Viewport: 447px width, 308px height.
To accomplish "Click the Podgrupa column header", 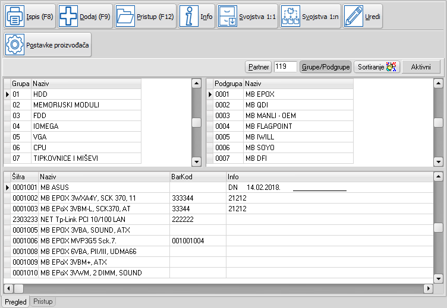I will 228,84.
